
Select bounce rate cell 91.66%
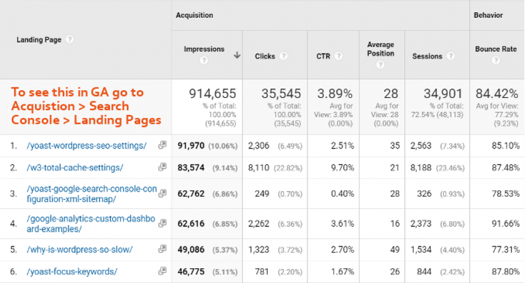point(505,224)
